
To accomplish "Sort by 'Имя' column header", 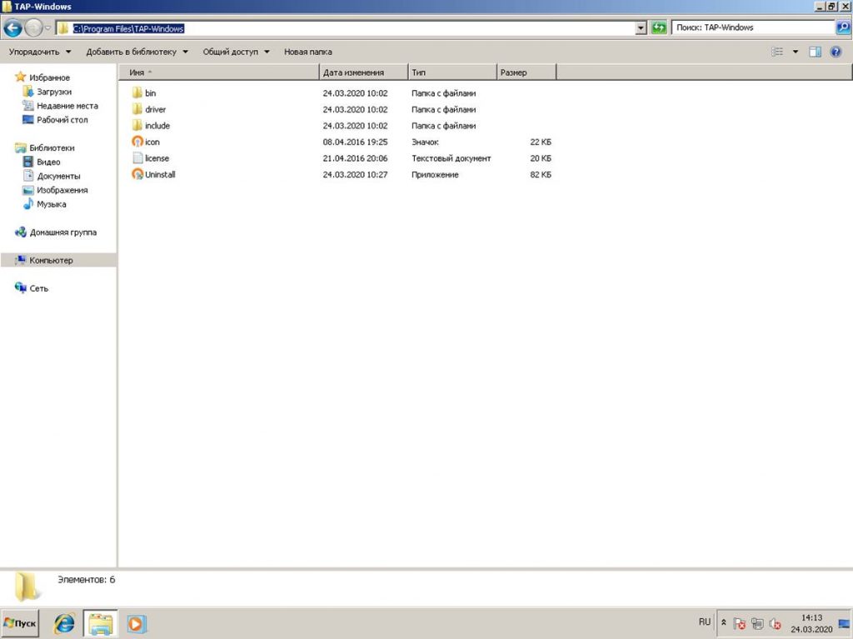I will 219,72.
